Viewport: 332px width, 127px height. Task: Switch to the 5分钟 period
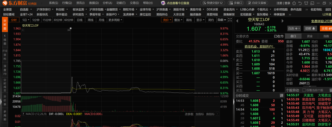[x=36, y=20]
